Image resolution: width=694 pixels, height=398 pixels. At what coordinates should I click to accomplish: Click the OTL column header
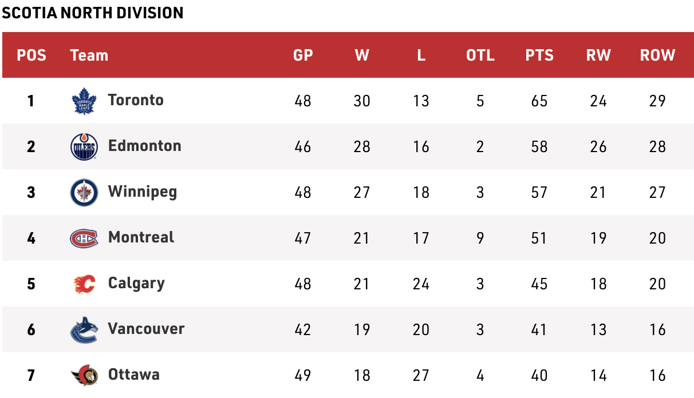point(480,55)
